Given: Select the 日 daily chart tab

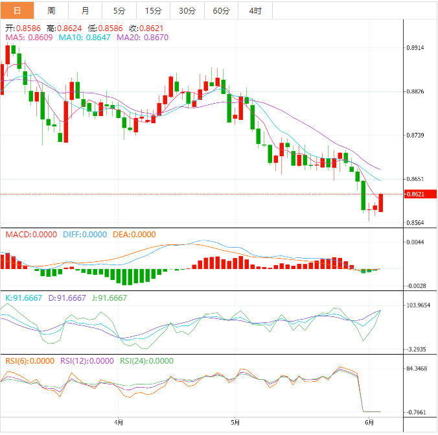Looking at the screenshot, I should click(x=17, y=10).
